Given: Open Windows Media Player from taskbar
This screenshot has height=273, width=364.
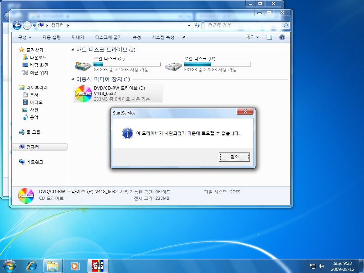Looking at the screenshot, I should pyautogui.click(x=75, y=266).
